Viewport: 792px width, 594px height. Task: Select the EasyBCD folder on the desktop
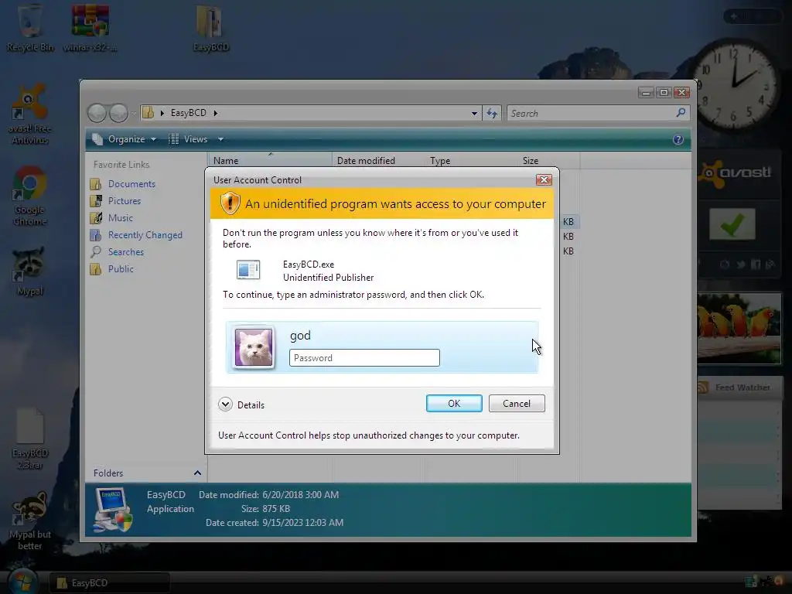point(210,29)
